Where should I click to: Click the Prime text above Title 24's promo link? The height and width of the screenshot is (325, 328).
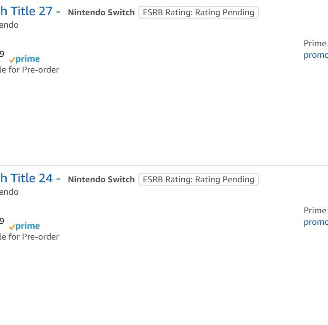coord(315,210)
